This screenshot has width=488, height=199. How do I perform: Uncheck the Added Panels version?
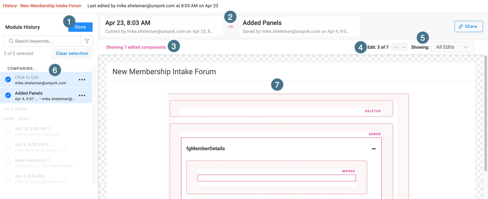point(8,95)
